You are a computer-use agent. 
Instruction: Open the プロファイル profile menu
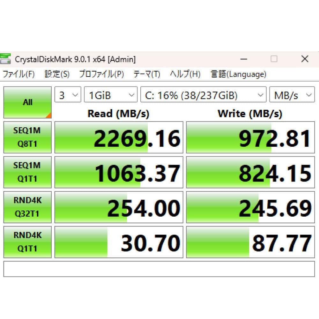(x=100, y=74)
